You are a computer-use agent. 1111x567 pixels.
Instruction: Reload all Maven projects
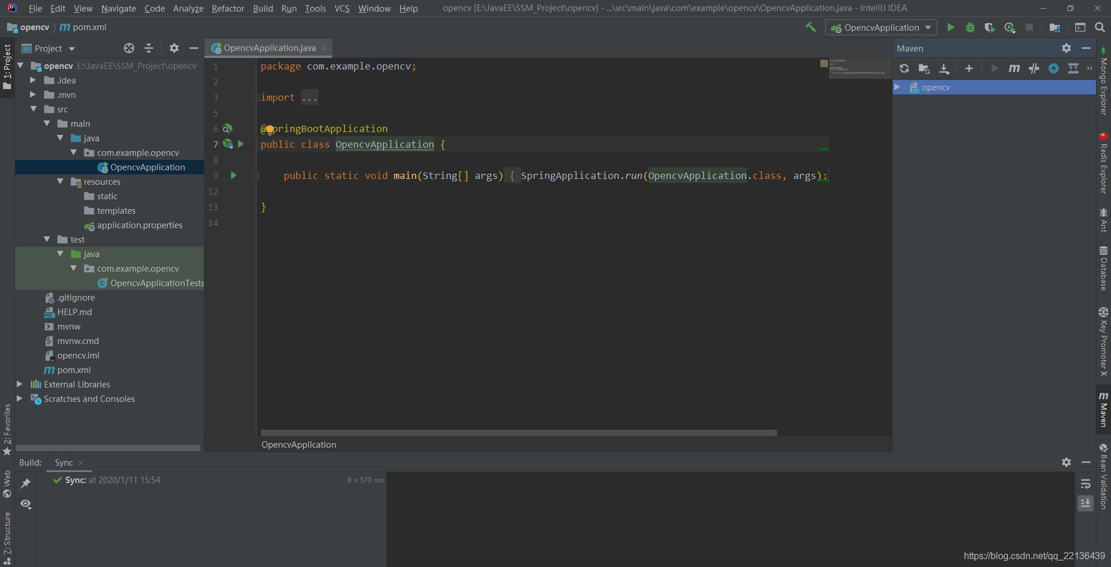pos(904,68)
